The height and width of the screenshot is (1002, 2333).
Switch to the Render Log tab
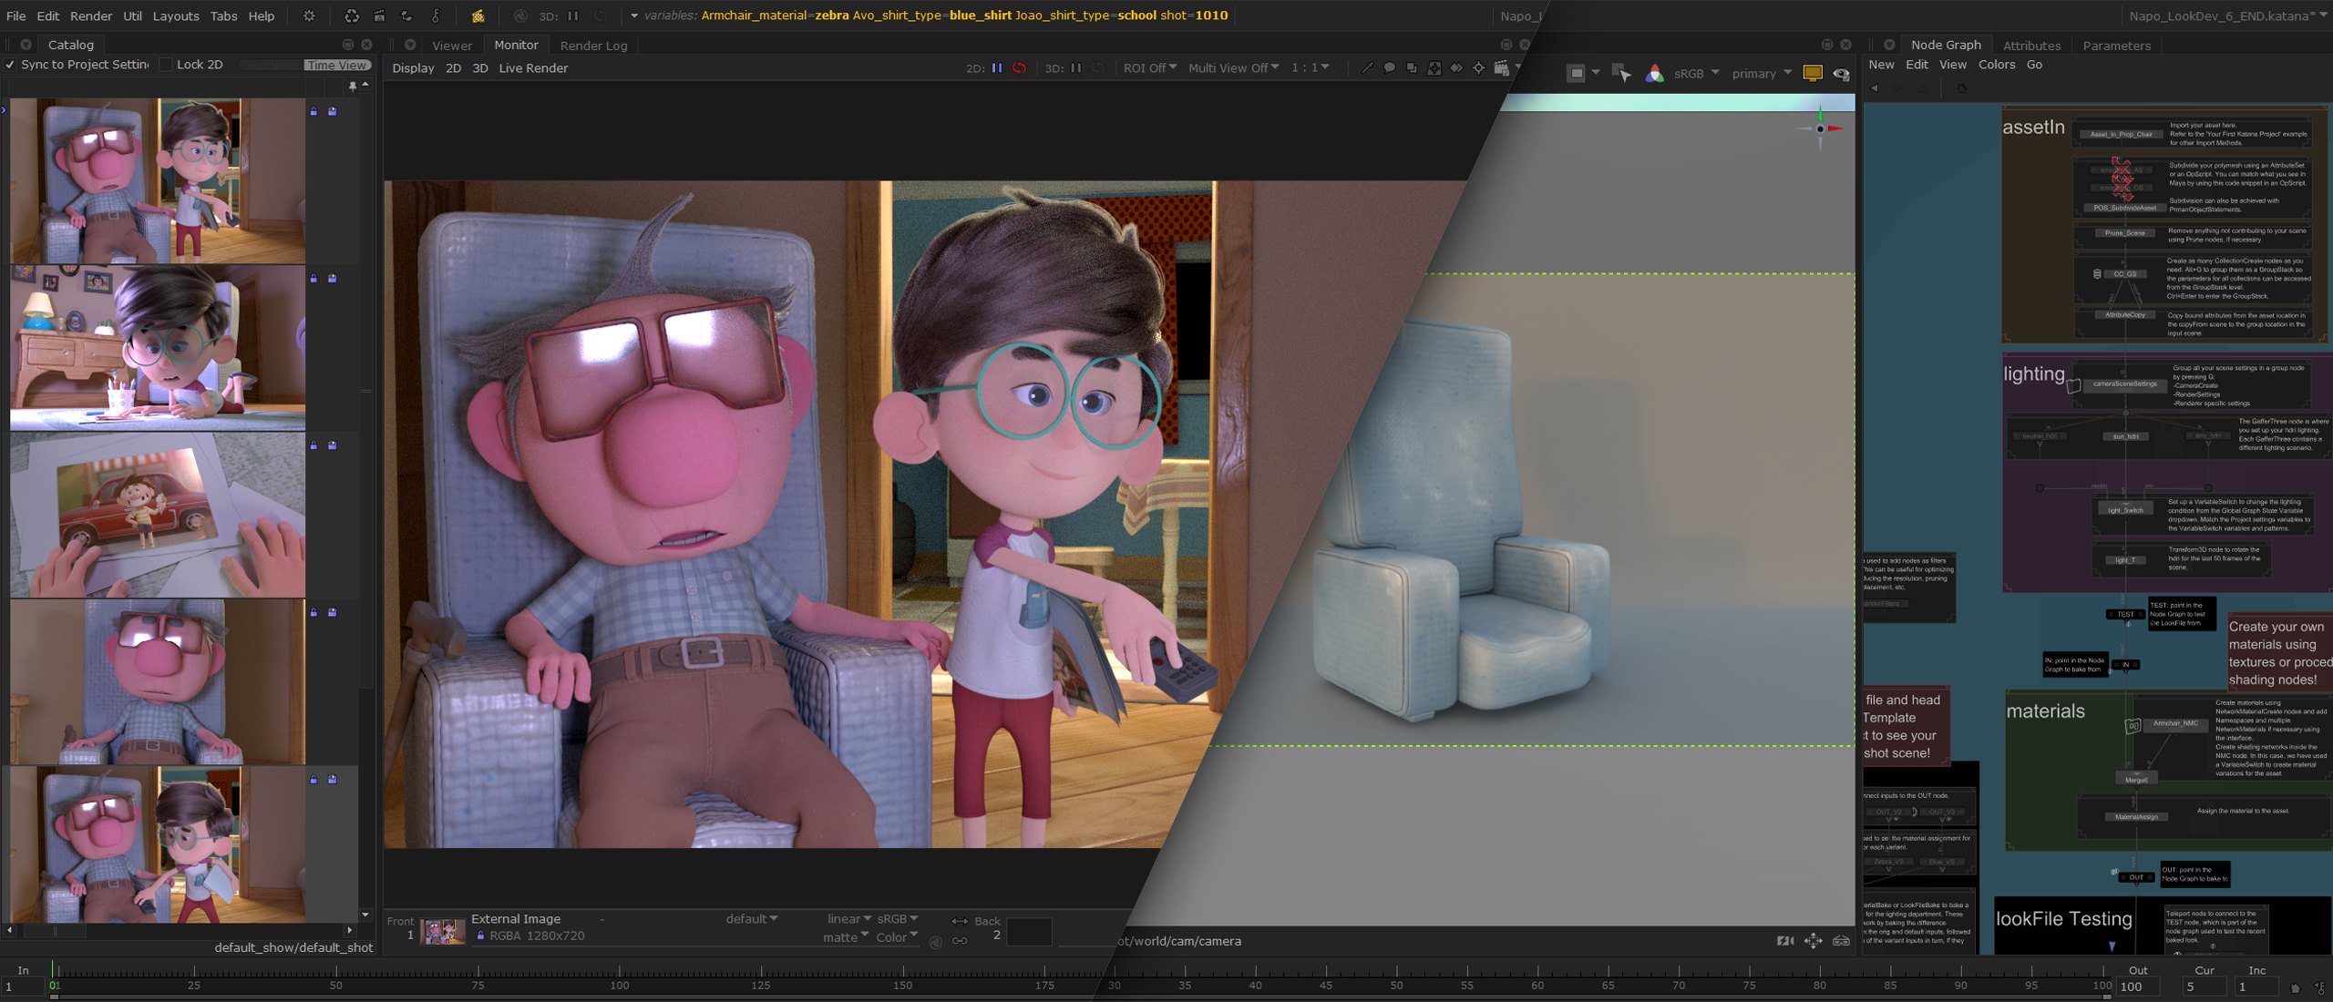pos(593,46)
